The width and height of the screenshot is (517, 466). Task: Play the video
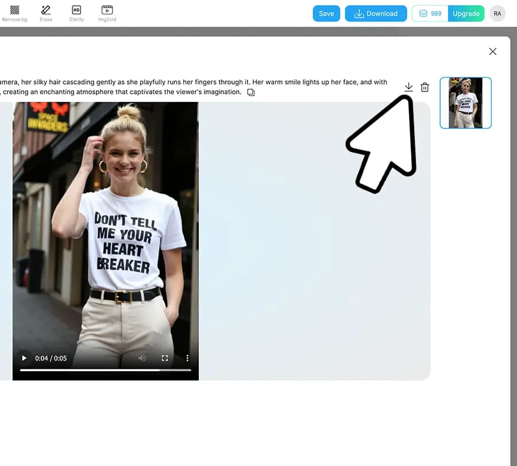click(24, 358)
